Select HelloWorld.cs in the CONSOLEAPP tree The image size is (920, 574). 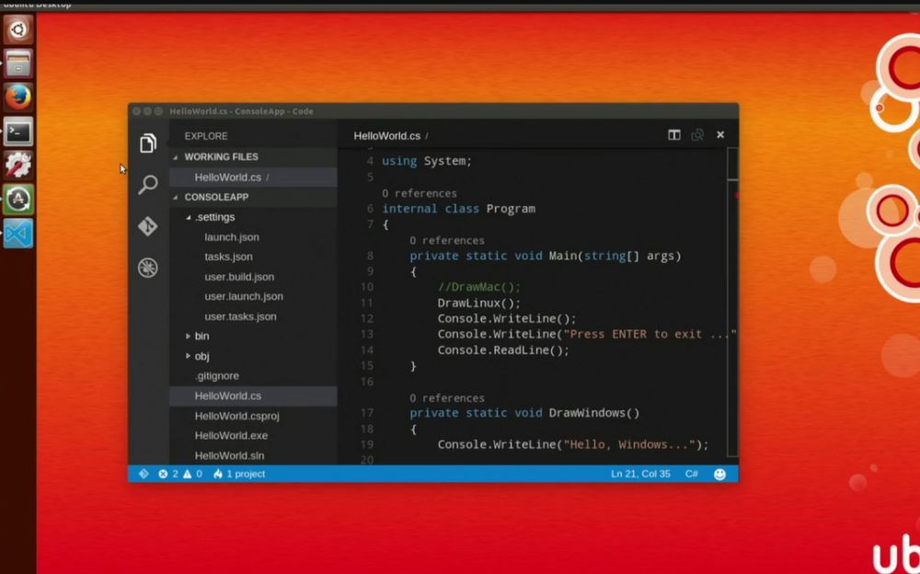tap(253, 396)
